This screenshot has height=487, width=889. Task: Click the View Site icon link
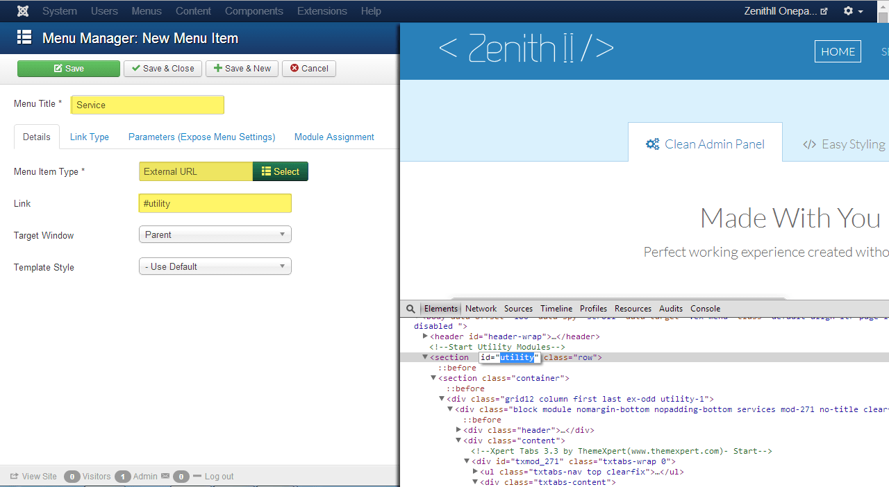15,477
